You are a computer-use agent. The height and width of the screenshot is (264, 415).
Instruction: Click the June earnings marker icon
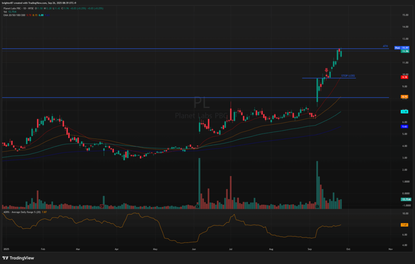[197, 206]
